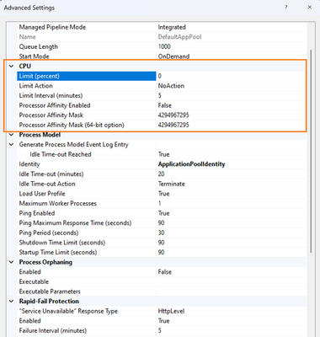Image resolution: width=320 pixels, height=337 pixels.
Task: Collapse the CPU section chevron
Action: (x=12, y=67)
